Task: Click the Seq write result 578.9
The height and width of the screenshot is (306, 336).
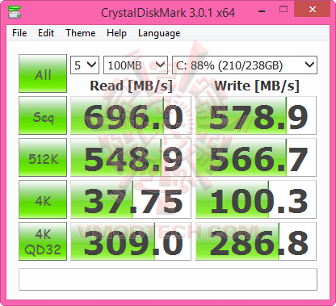Action: (256, 115)
